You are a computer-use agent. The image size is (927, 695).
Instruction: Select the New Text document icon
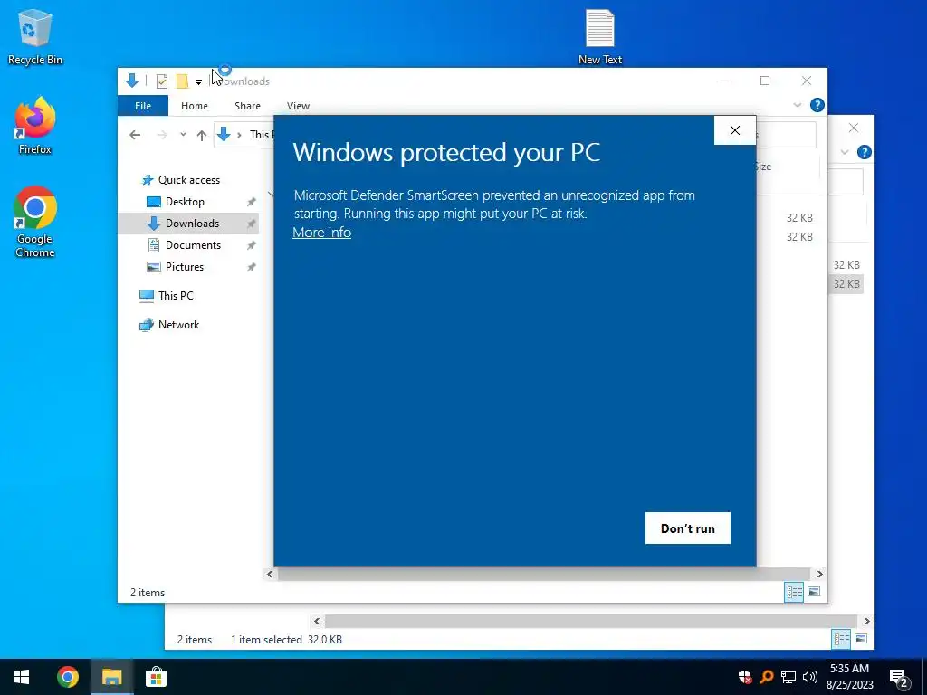point(599,36)
